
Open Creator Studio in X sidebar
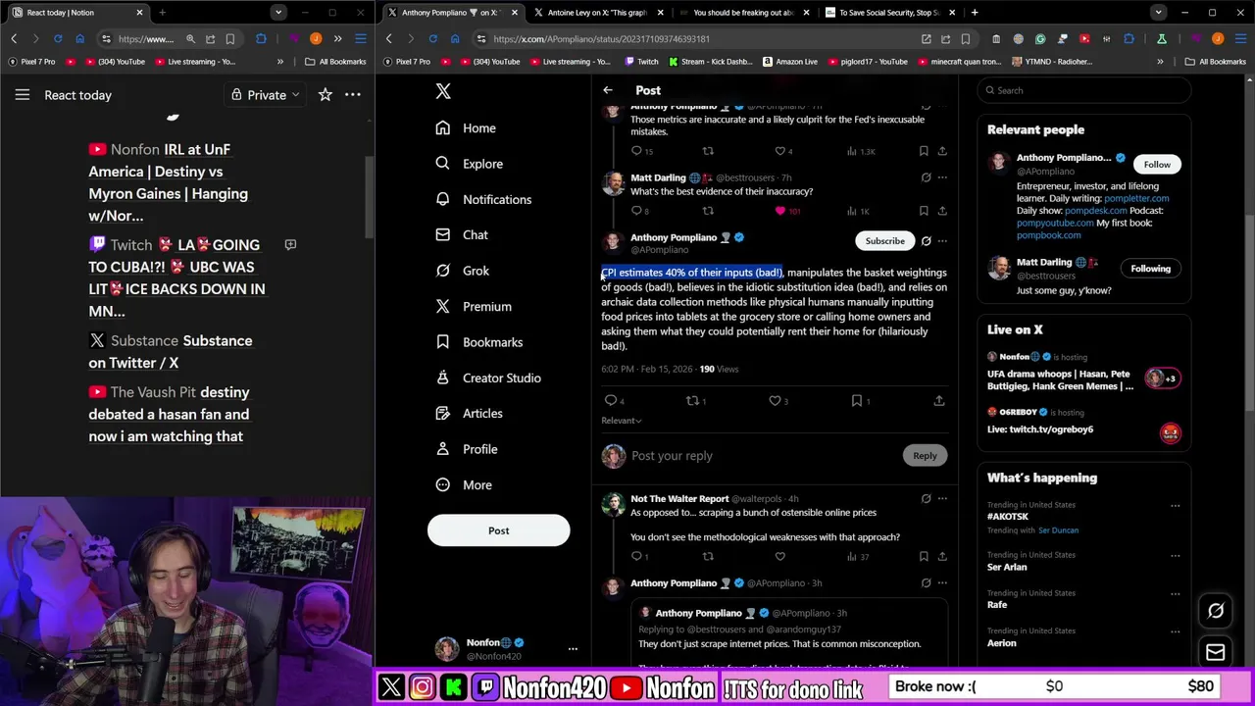pos(488,378)
